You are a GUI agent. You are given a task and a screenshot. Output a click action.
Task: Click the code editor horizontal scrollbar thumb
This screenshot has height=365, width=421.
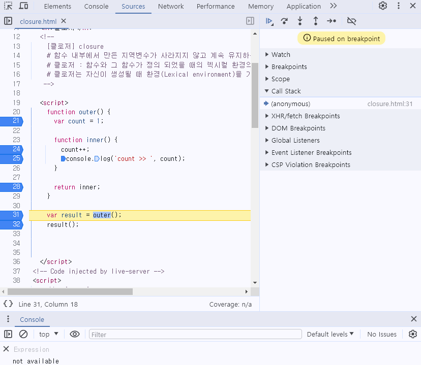70,291
